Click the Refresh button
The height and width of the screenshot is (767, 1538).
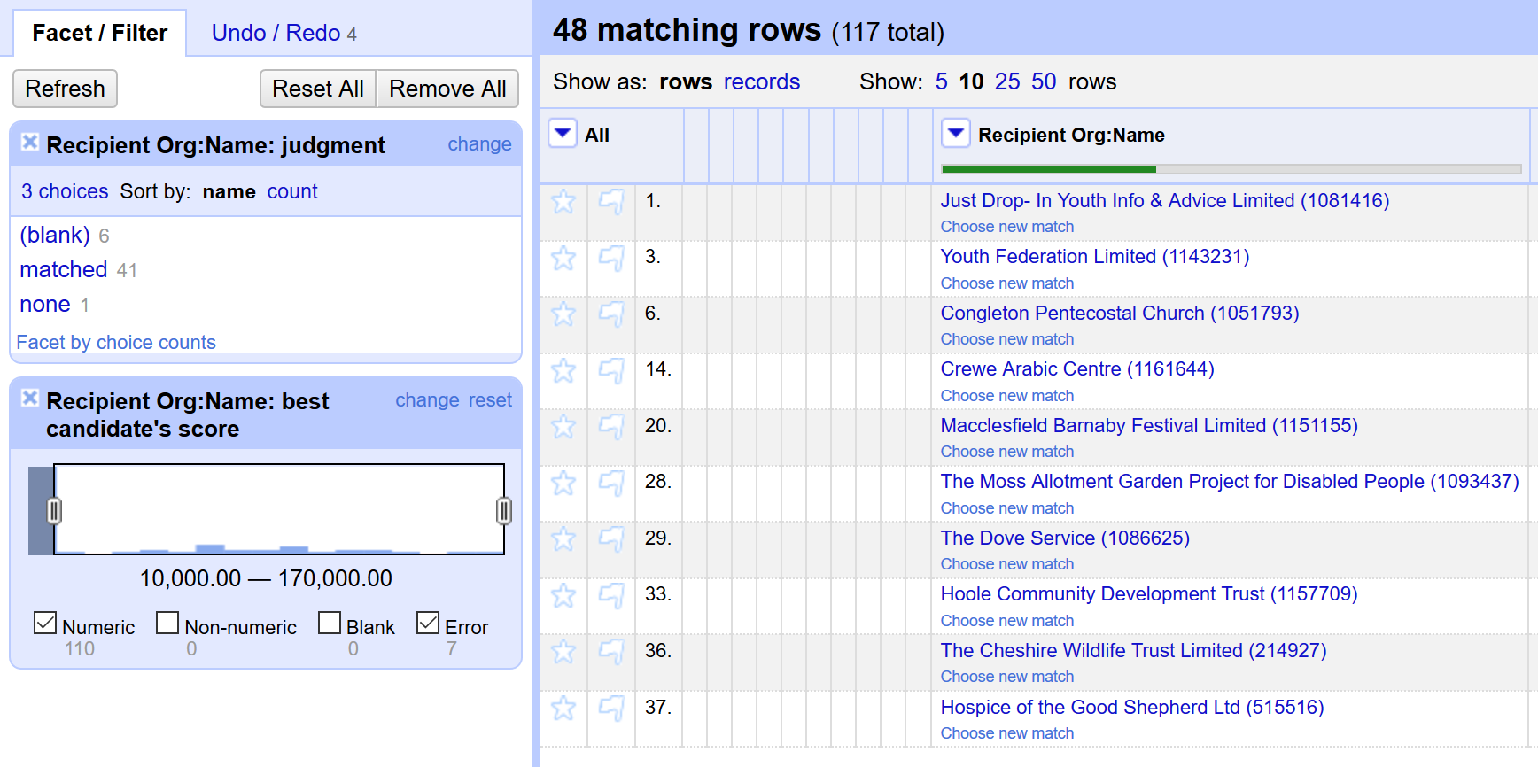click(65, 89)
